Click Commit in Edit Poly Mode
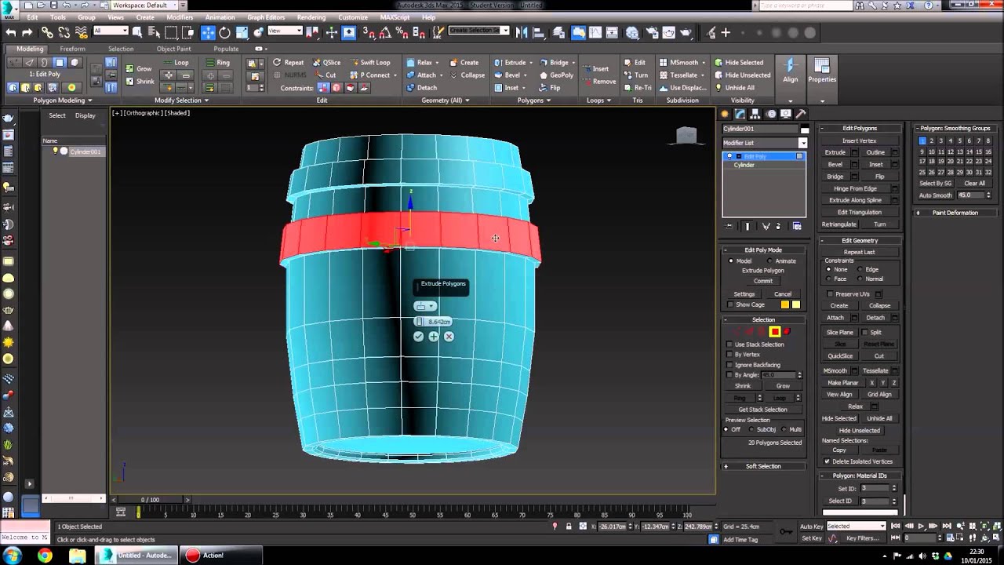The width and height of the screenshot is (1004, 565). point(763,281)
